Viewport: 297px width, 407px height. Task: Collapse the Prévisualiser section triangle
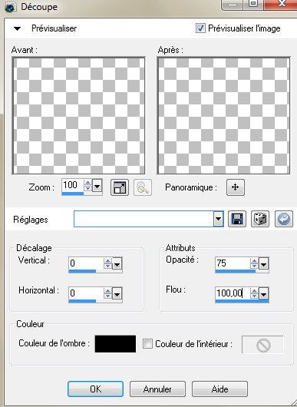point(17,28)
